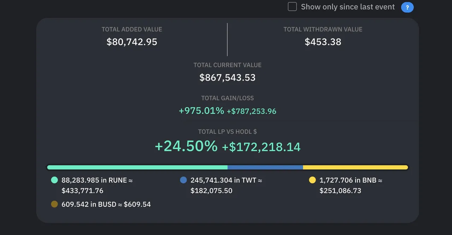The width and height of the screenshot is (452, 235).
Task: Open the blue question mark help icon
Action: (407, 7)
